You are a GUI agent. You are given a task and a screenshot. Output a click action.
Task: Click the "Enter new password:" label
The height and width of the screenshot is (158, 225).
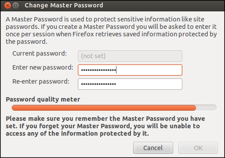tap(43, 67)
